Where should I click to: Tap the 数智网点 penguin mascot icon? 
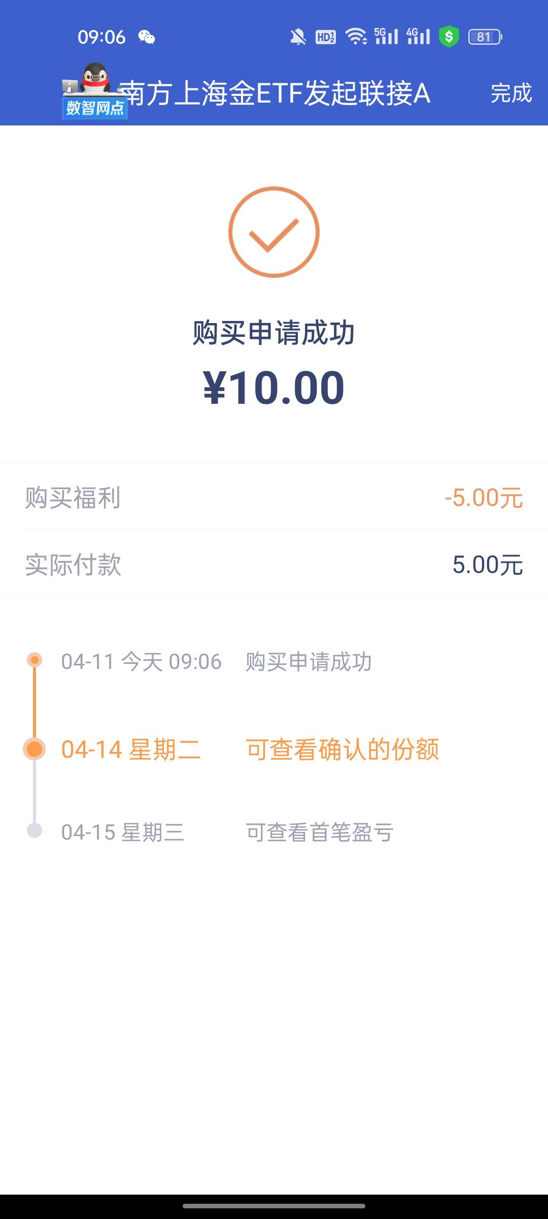click(94, 91)
